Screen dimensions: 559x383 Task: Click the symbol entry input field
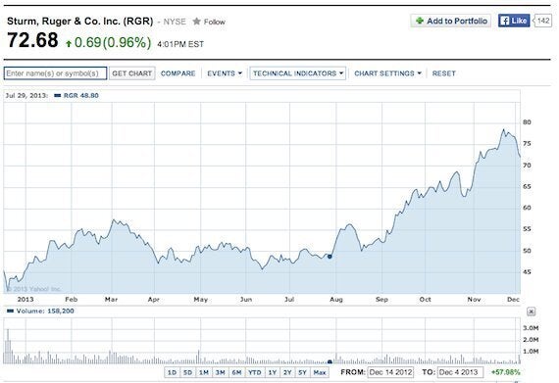pos(55,73)
